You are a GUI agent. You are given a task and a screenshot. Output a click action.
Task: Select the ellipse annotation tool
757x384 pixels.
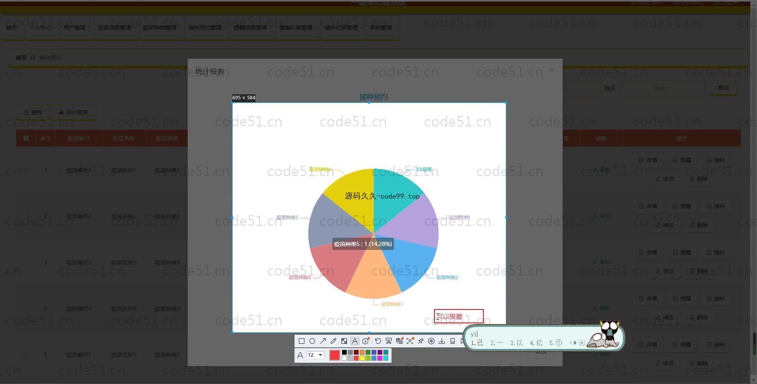[x=312, y=341]
